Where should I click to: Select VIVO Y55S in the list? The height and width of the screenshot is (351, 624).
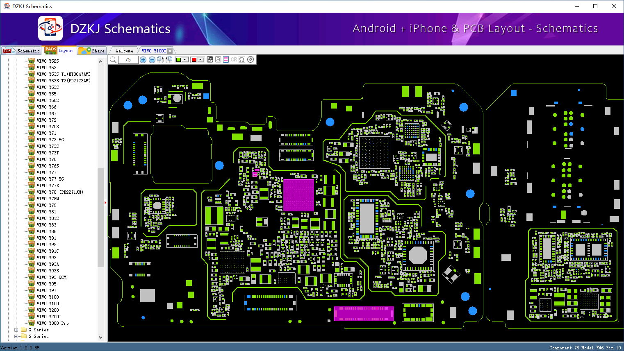click(48, 100)
